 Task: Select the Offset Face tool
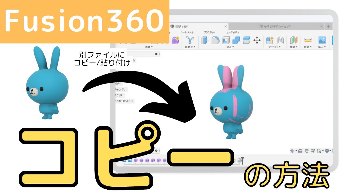pyautogui.click(x=246, y=40)
